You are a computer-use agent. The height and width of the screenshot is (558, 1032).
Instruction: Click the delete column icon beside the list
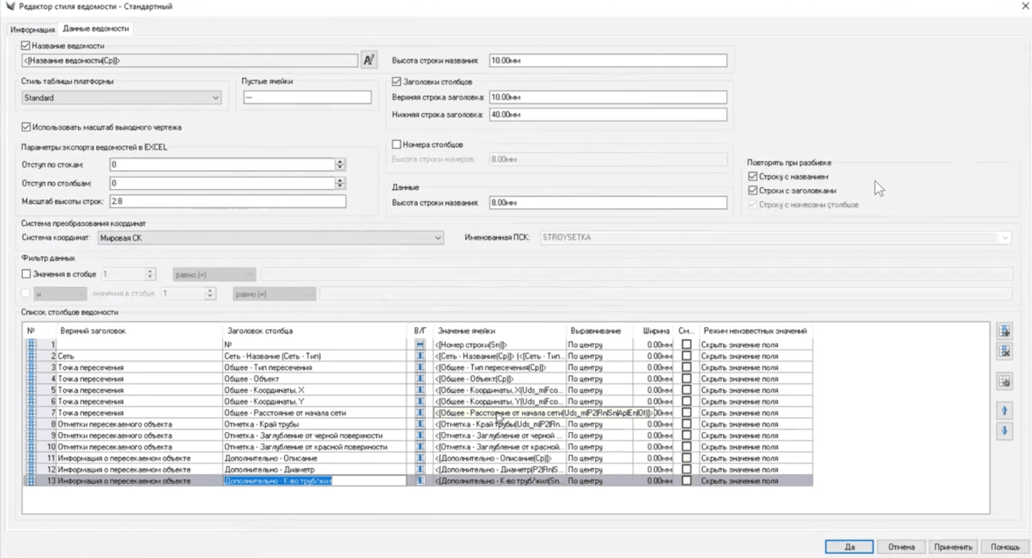(x=1004, y=351)
